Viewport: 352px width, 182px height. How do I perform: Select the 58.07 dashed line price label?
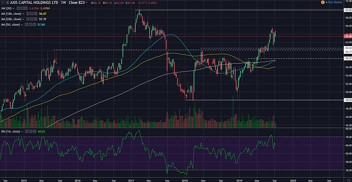point(348,58)
